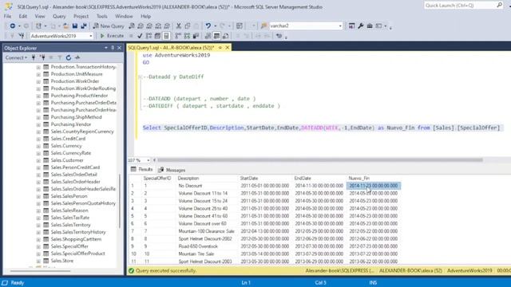Viewport: 511px width, 287px height.
Task: Toggle Include Actual Execution Plan icon
Action: pyautogui.click(x=178, y=36)
